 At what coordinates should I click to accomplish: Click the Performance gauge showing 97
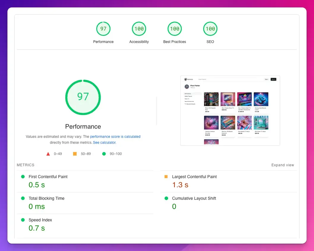103,29
